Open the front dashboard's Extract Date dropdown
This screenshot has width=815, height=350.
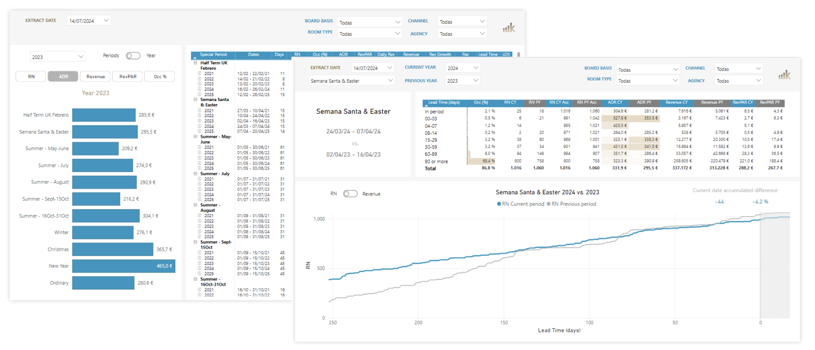[x=373, y=68]
